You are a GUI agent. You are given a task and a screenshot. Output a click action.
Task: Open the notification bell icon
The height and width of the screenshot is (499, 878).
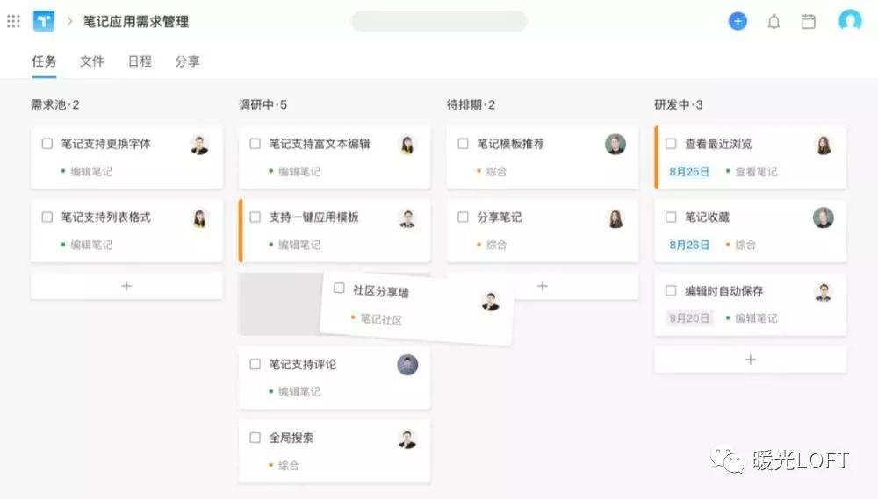click(x=774, y=22)
